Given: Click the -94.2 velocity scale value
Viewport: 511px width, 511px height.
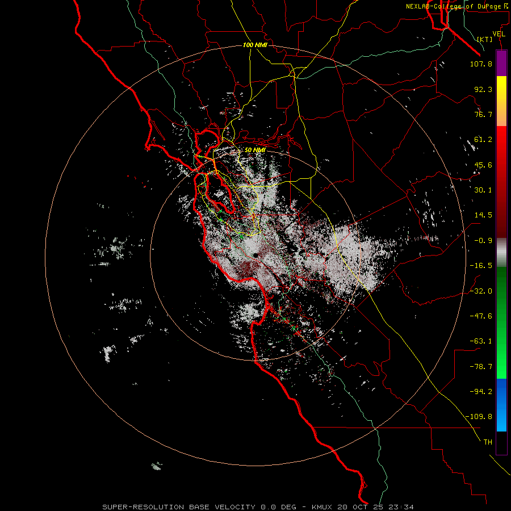Looking at the screenshot, I should click(481, 392).
